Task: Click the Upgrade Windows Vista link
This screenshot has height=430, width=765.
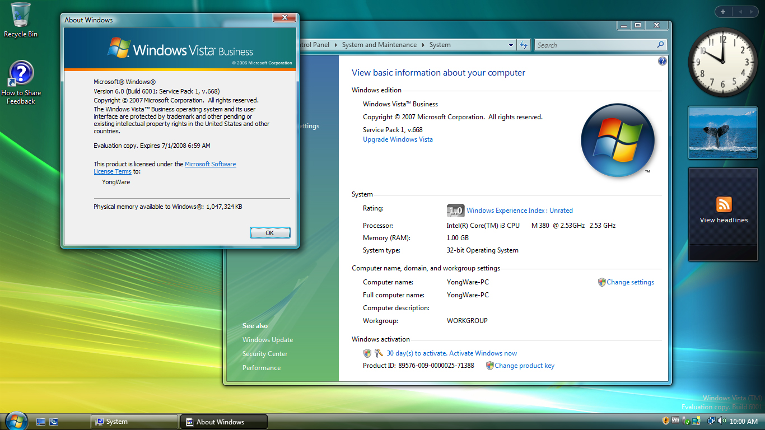Action: point(398,139)
